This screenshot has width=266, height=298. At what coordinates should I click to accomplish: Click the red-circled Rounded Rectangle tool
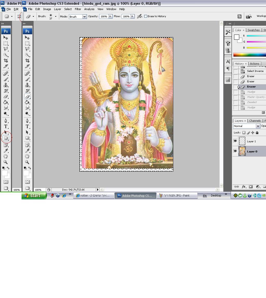[6, 138]
